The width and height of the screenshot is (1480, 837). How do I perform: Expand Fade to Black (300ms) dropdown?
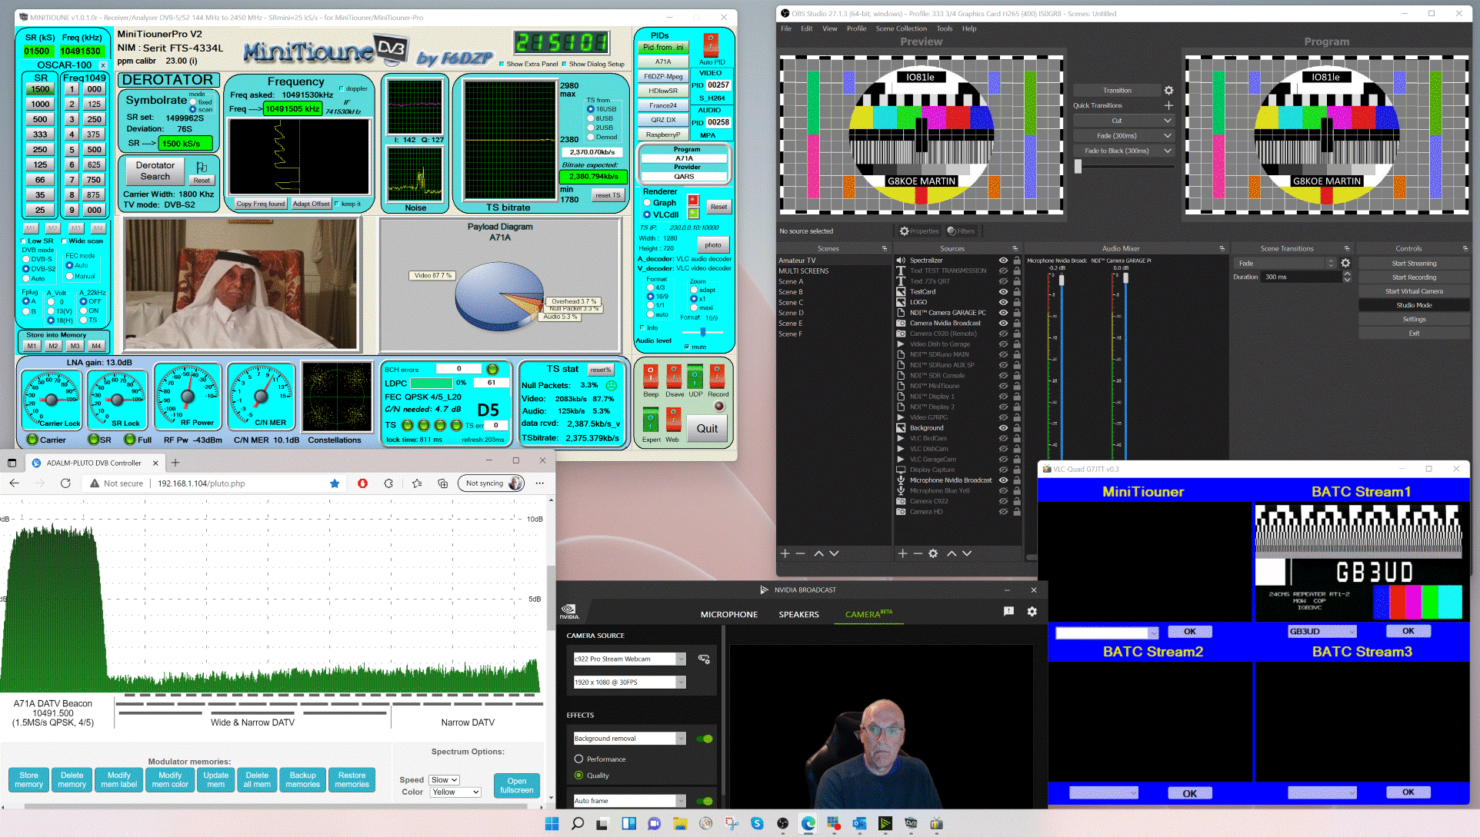1167,151
